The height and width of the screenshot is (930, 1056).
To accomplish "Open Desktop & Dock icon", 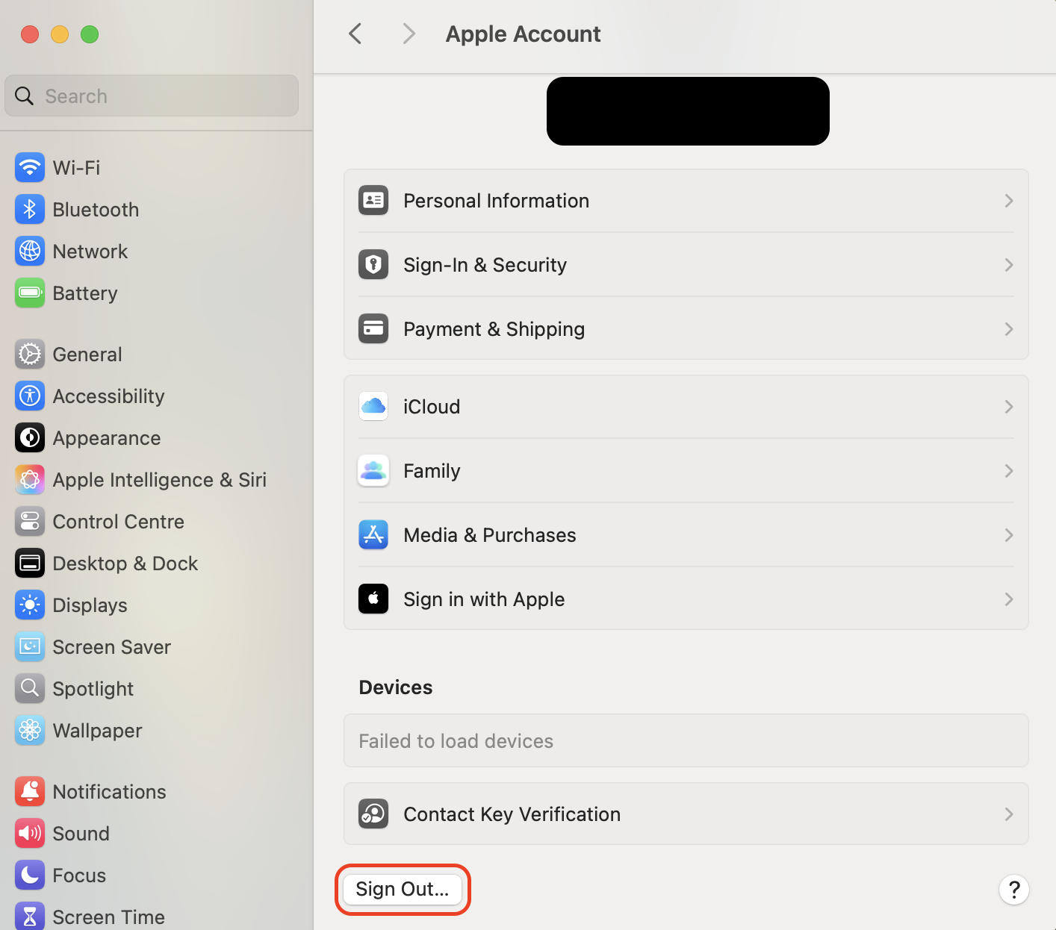I will tap(30, 564).
